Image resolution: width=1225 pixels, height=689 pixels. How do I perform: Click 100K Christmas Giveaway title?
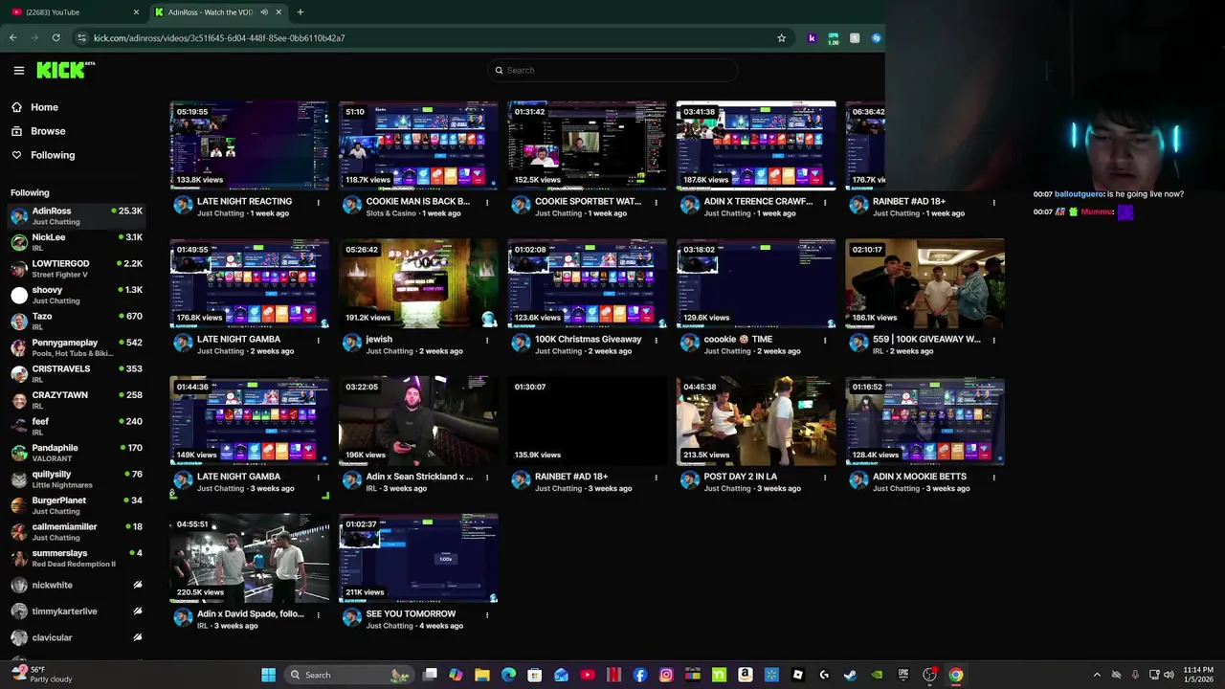(x=589, y=339)
